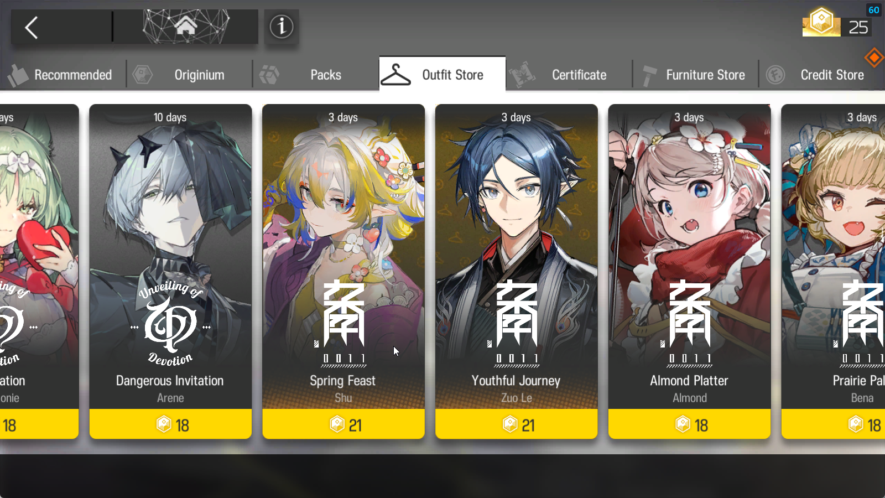View Zuo Le's Youthful Journey artwork
885x498 pixels.
[x=517, y=257]
